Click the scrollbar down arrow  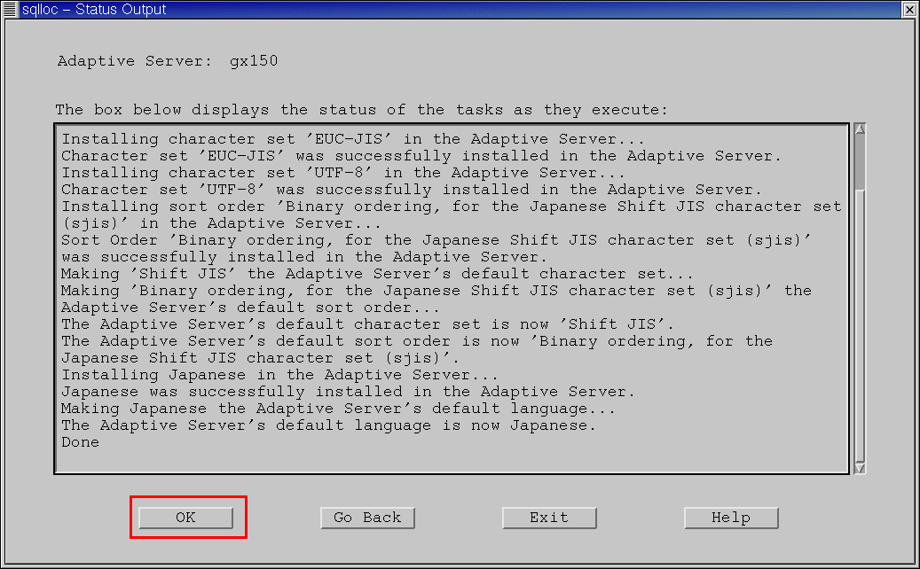(859, 467)
